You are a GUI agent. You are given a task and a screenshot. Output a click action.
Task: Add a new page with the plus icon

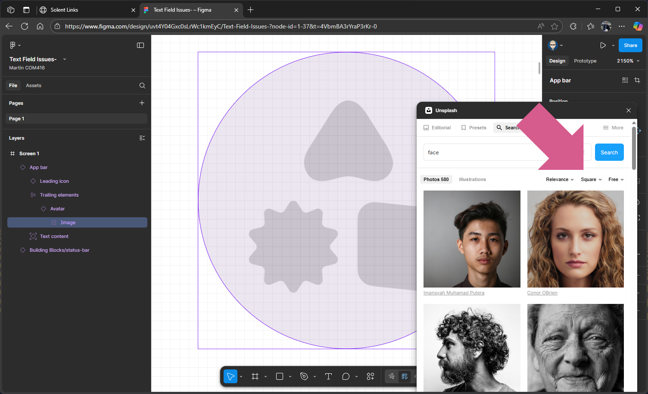(142, 103)
